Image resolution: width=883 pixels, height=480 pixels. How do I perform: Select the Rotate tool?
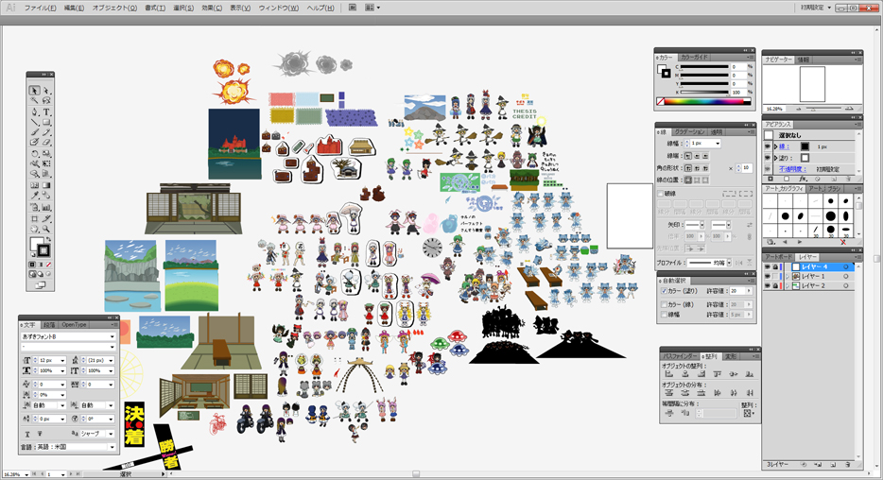point(34,153)
